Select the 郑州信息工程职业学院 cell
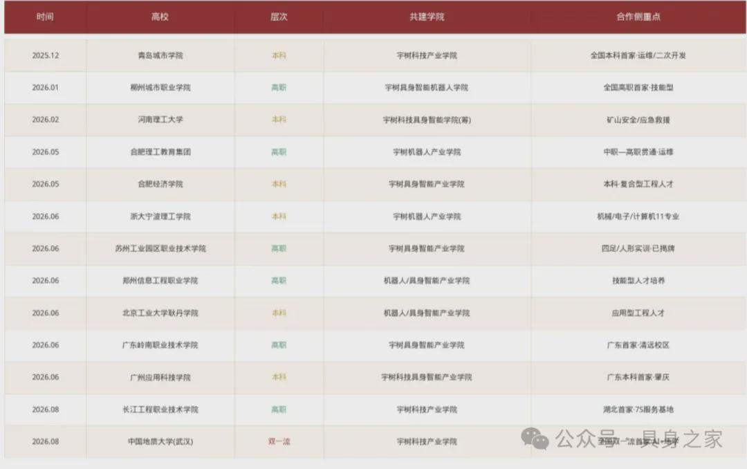 [x=160, y=281]
